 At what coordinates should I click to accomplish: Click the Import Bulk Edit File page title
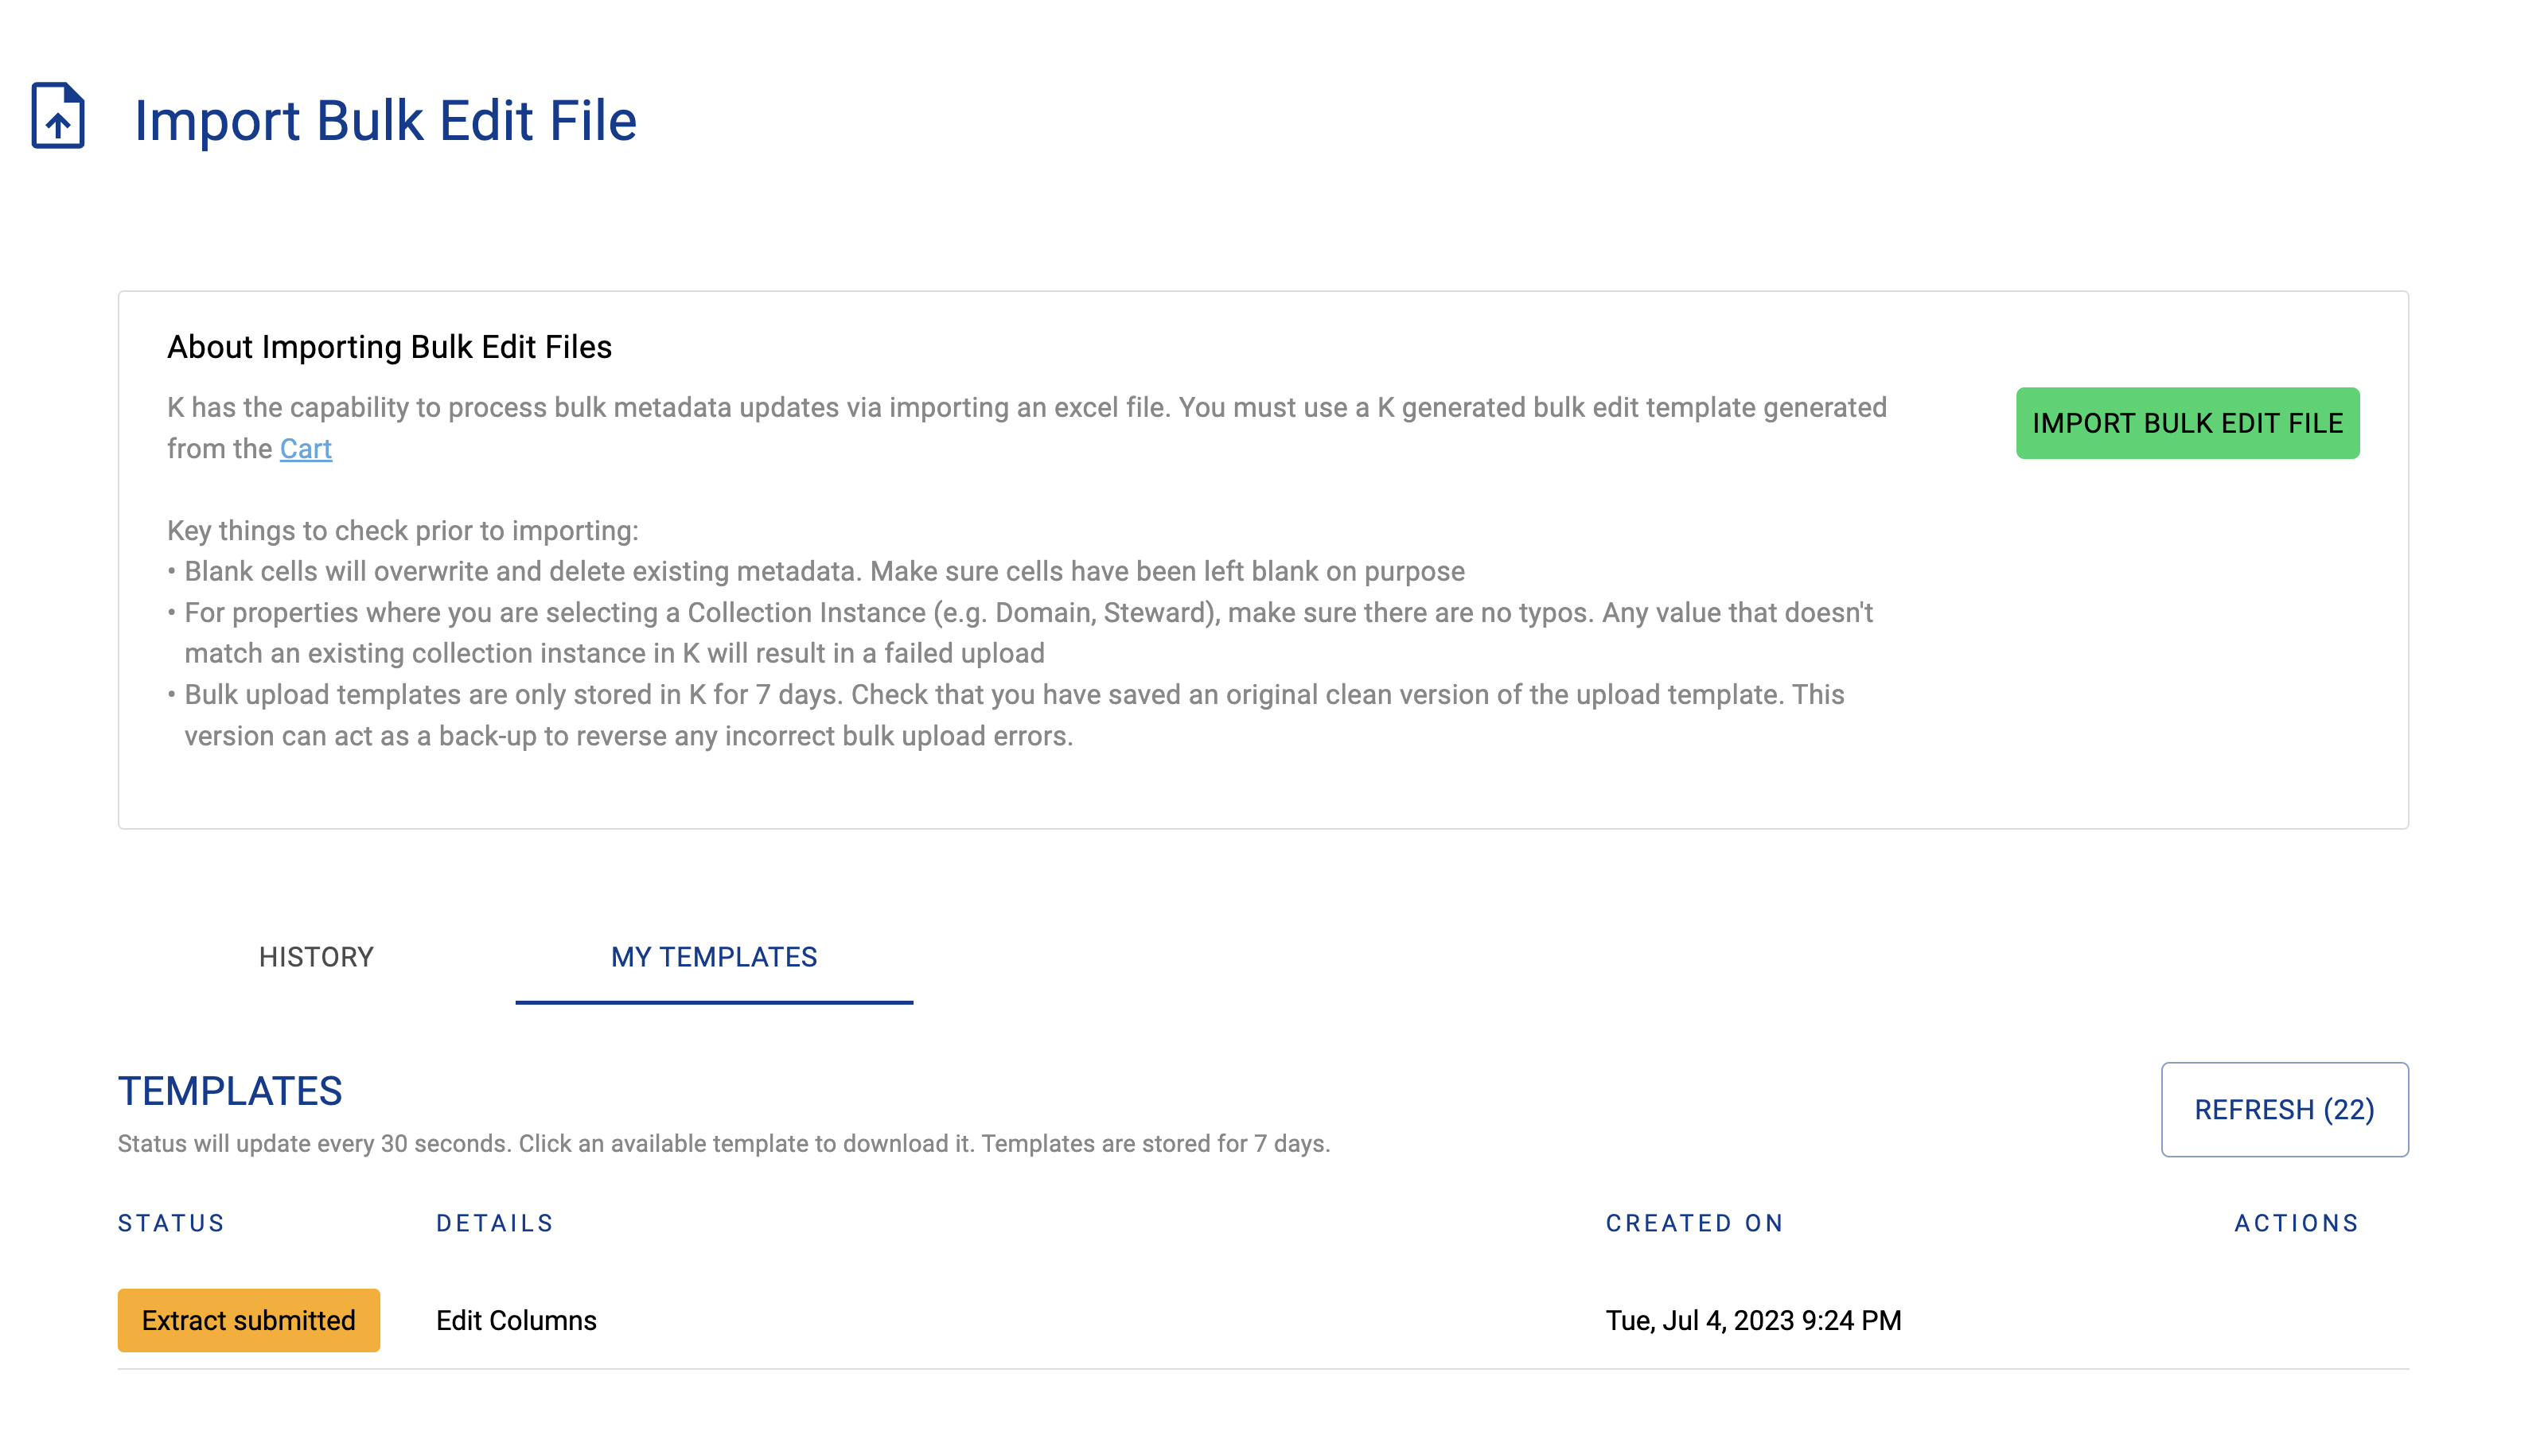384,120
